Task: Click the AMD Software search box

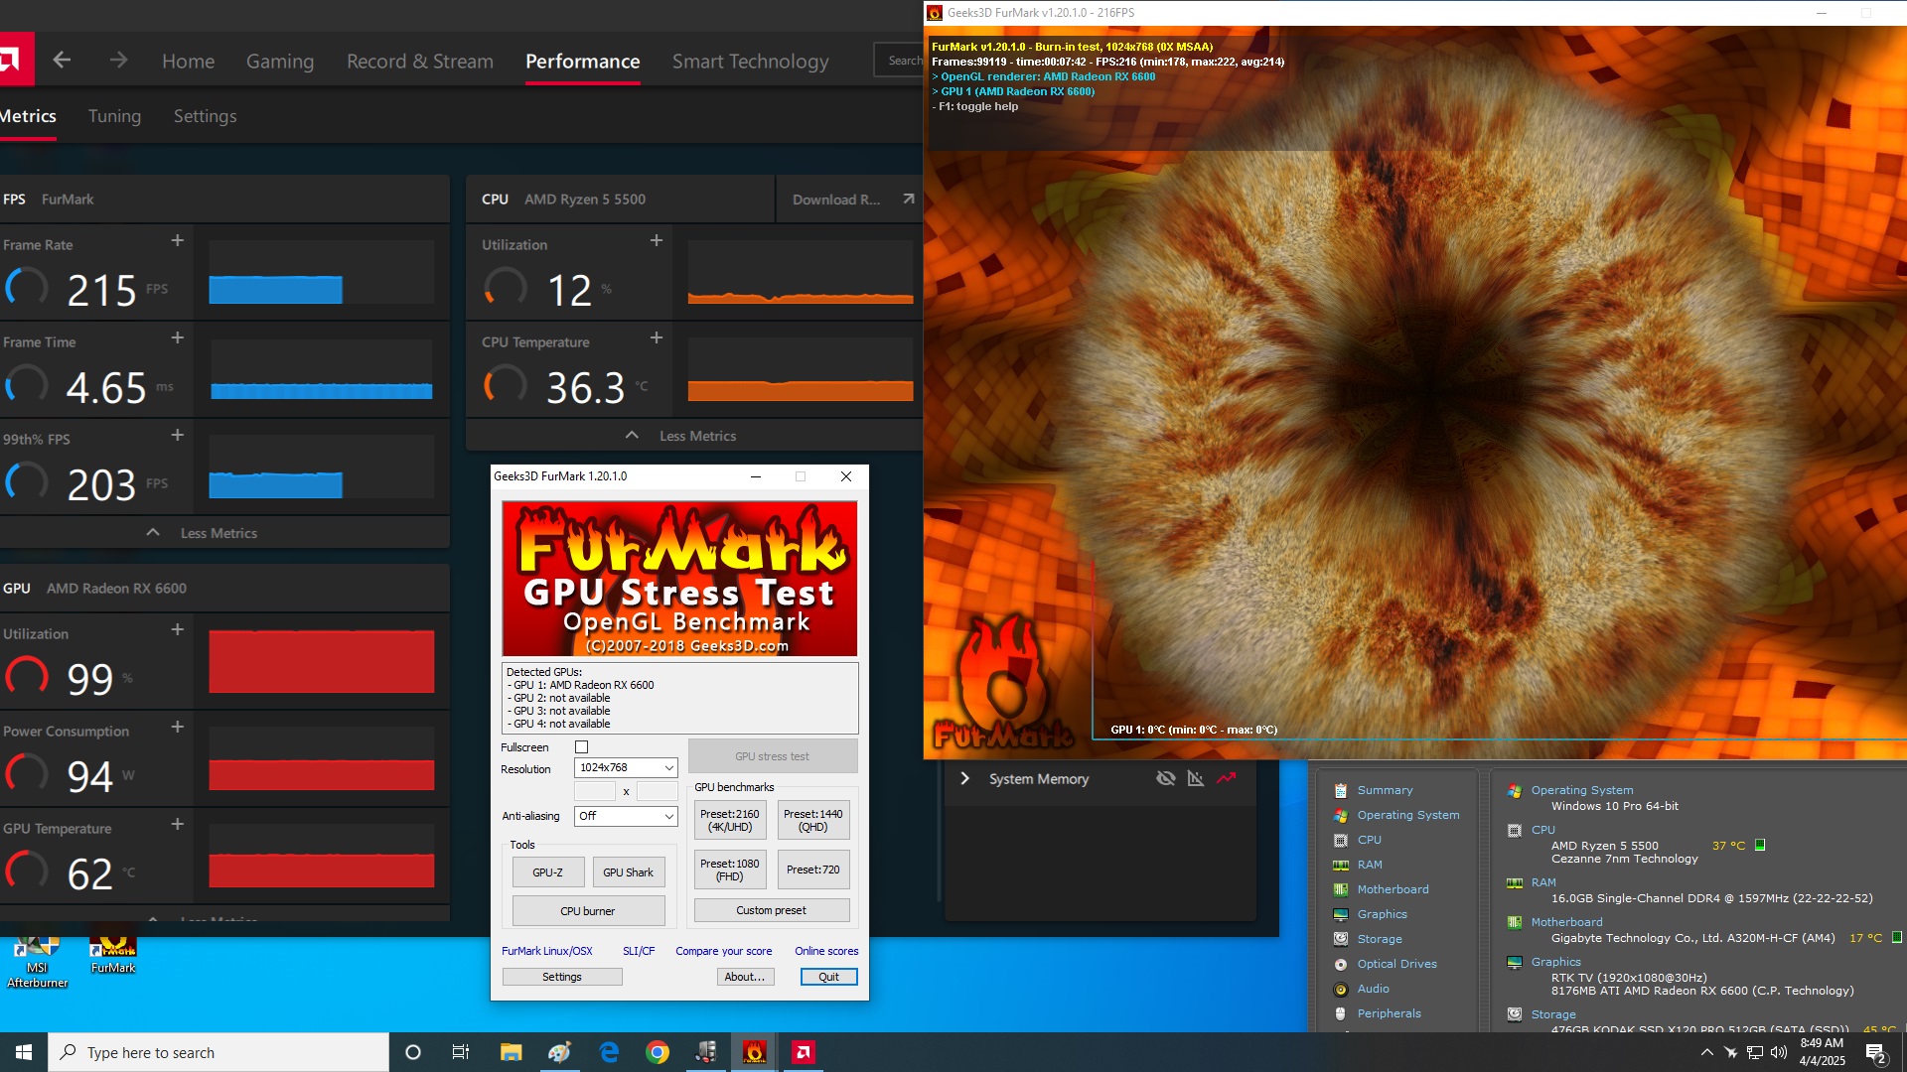Action: 899,60
